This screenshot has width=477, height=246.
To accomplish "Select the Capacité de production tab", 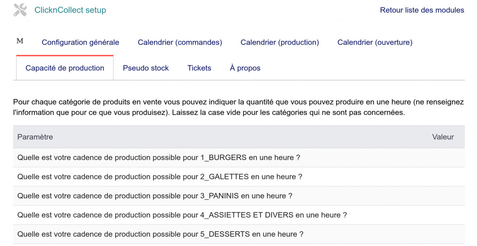I will click(65, 68).
